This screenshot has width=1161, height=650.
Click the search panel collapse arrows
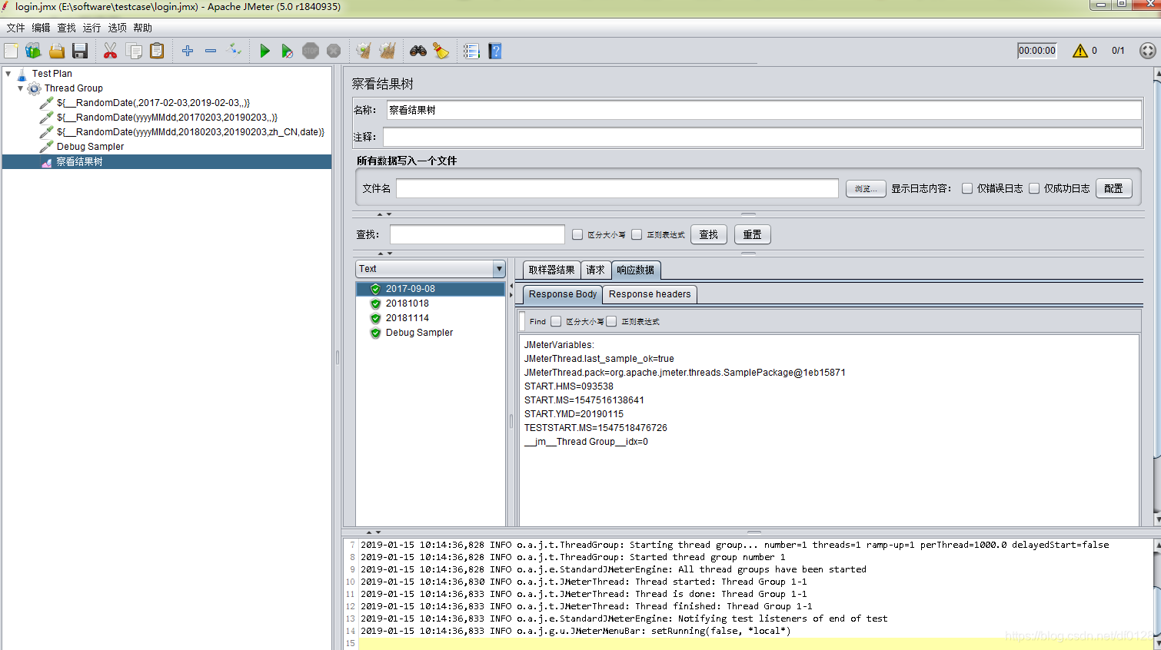click(384, 253)
